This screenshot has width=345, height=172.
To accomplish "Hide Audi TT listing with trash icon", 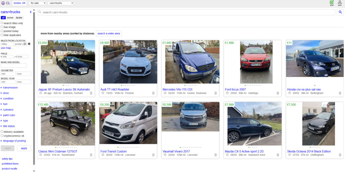I will click(153, 93).
